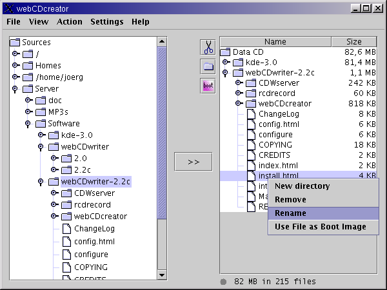
Task: Click ChangeLog file icon in Sources tree
Action: click(66, 229)
